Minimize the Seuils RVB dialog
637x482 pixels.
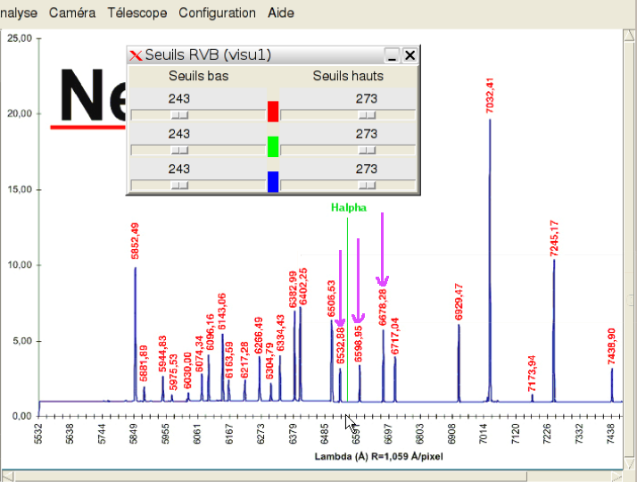click(x=392, y=54)
